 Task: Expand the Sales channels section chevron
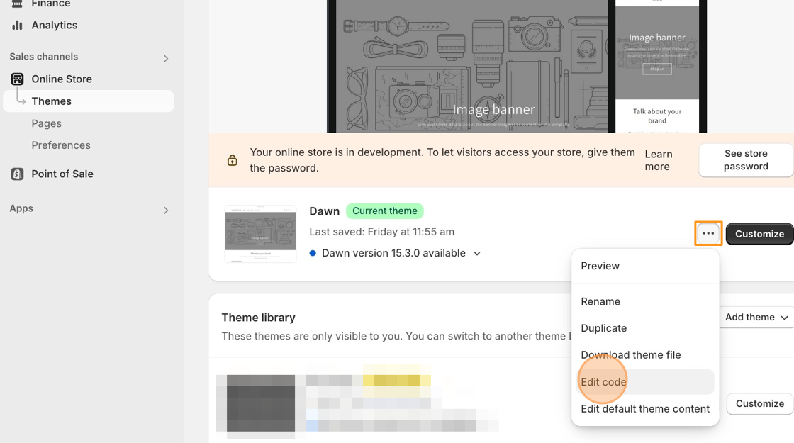[166, 58]
